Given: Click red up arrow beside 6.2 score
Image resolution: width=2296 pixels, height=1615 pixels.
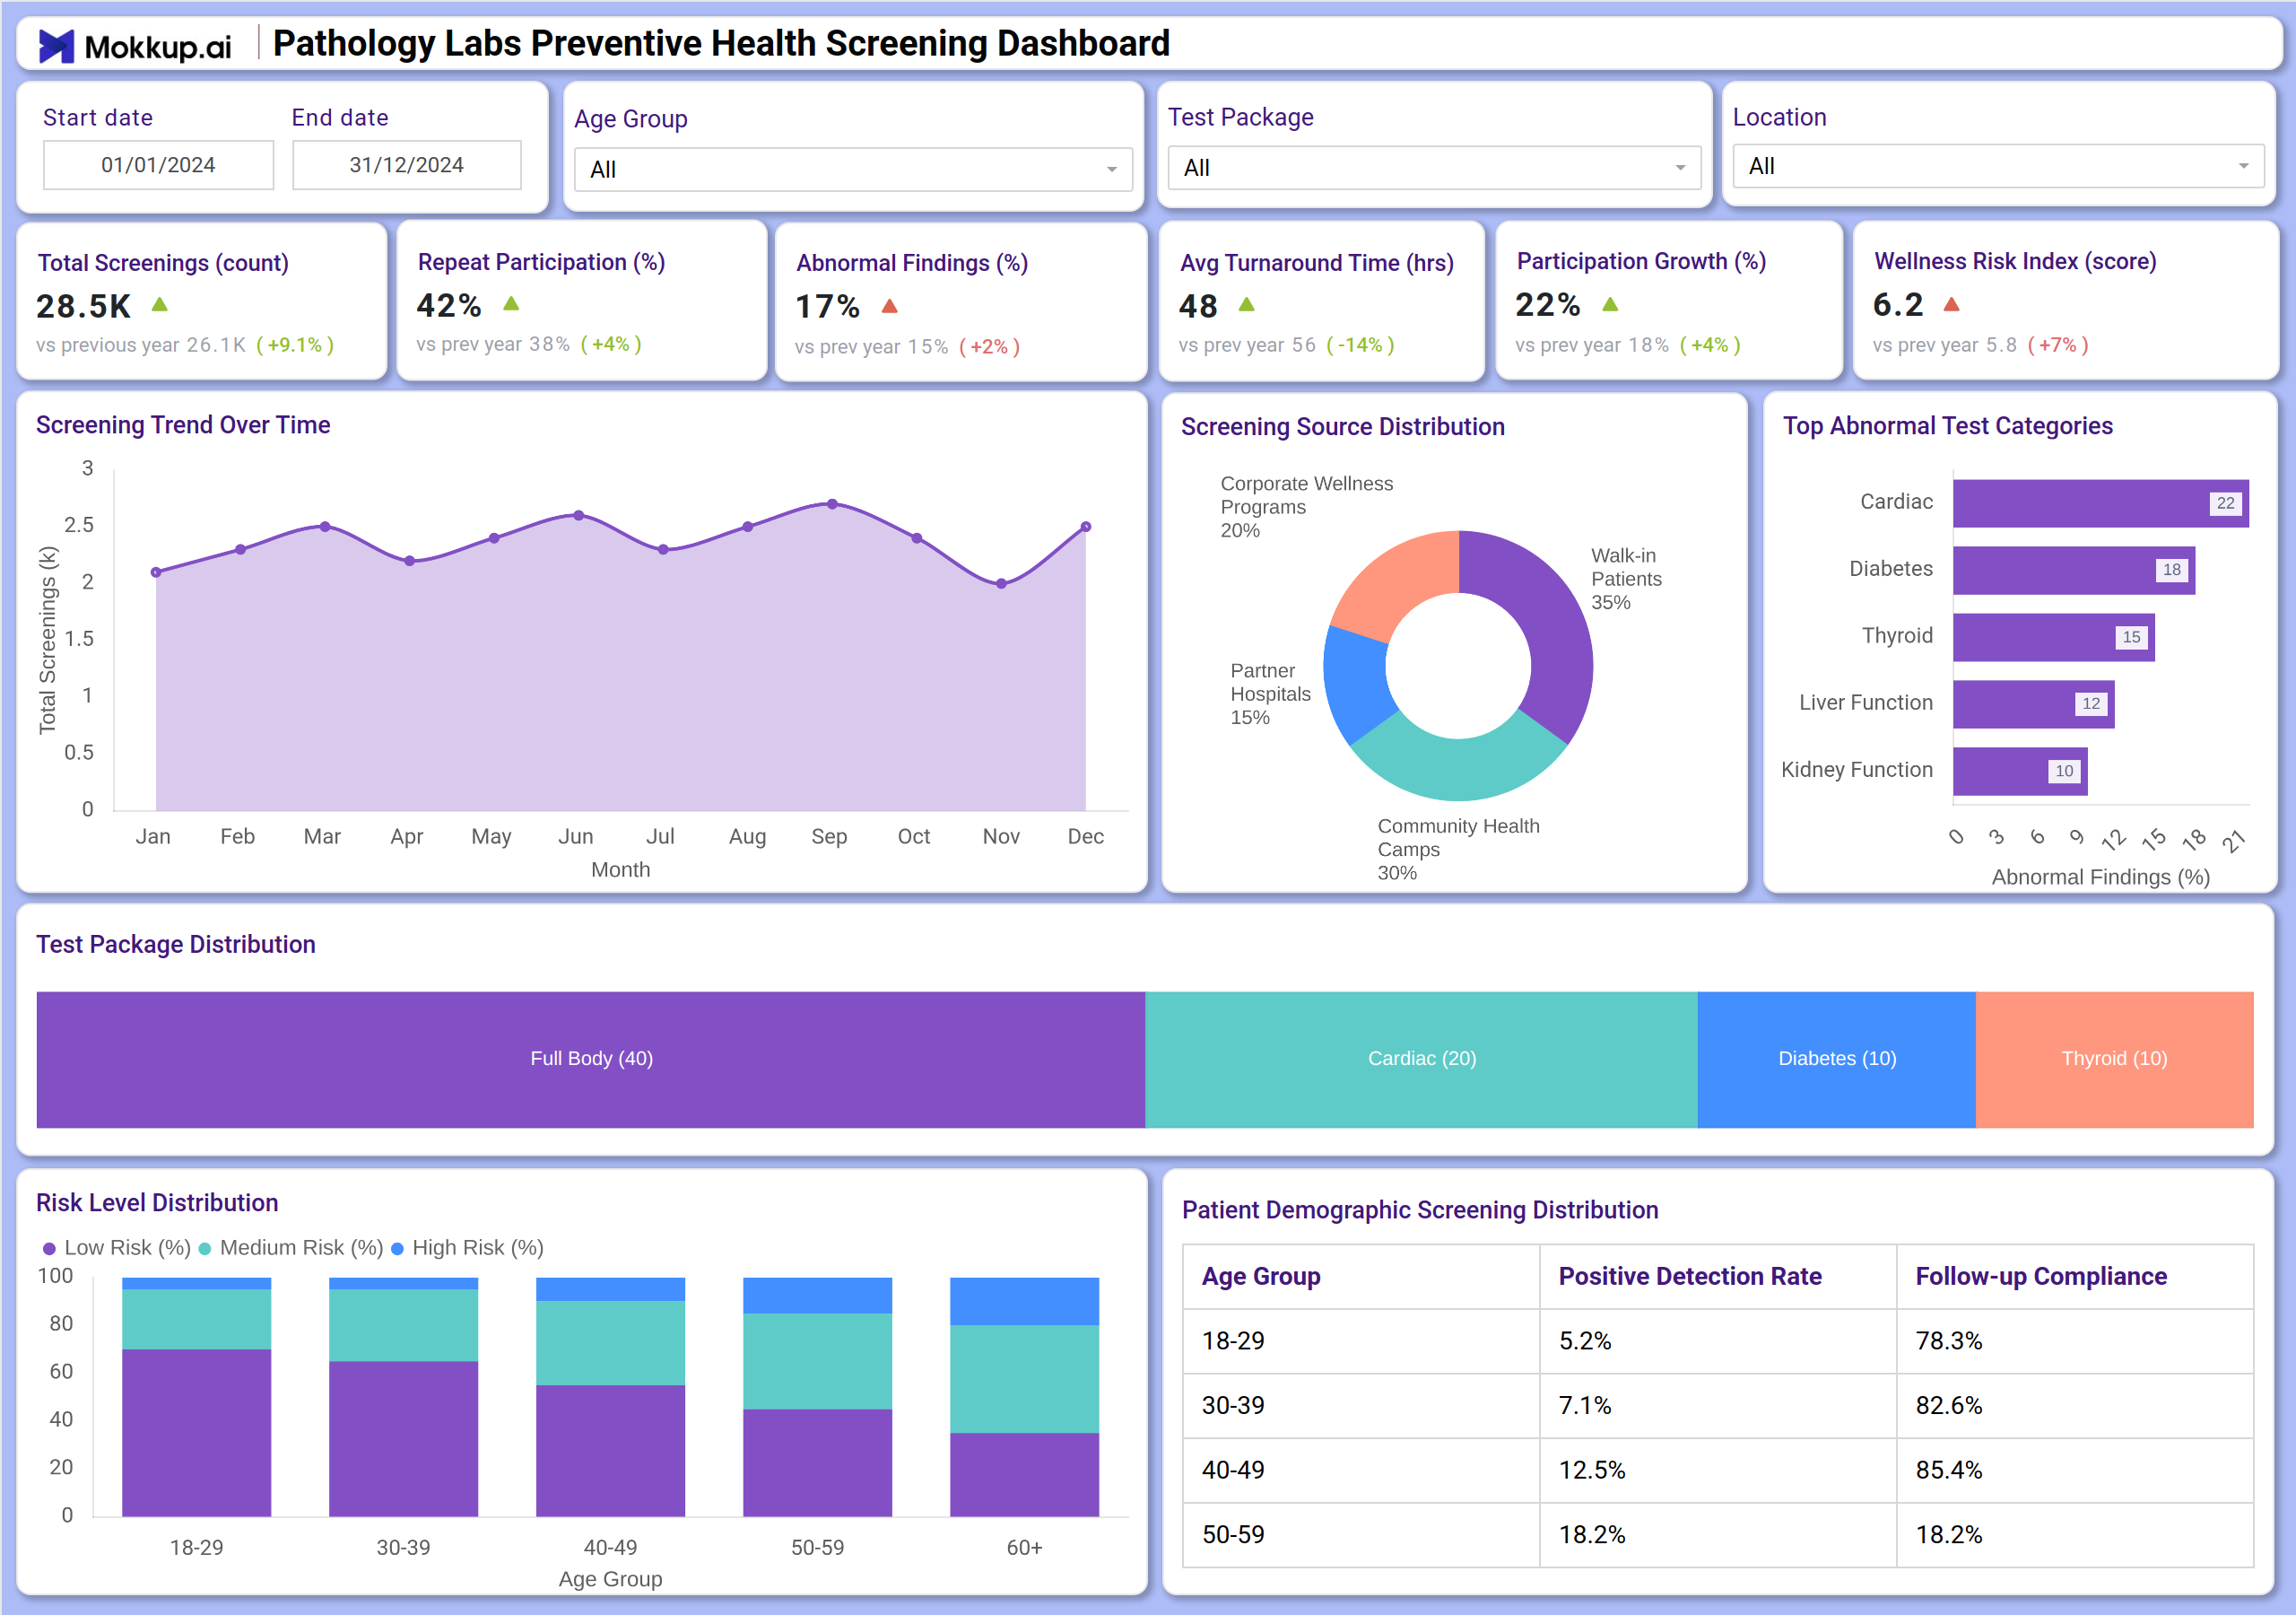Looking at the screenshot, I should tap(1951, 304).
